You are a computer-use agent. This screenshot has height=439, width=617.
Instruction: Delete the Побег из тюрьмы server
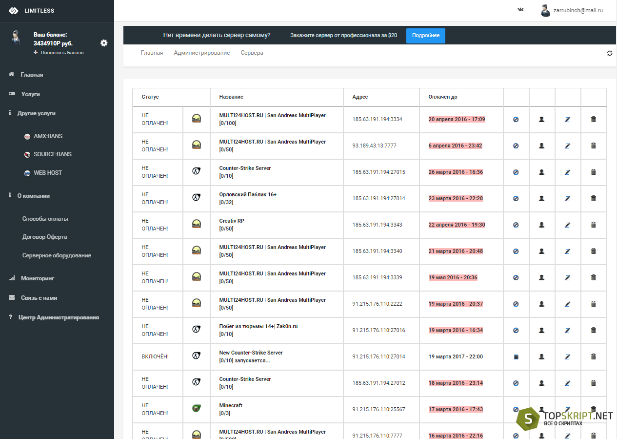(x=593, y=330)
